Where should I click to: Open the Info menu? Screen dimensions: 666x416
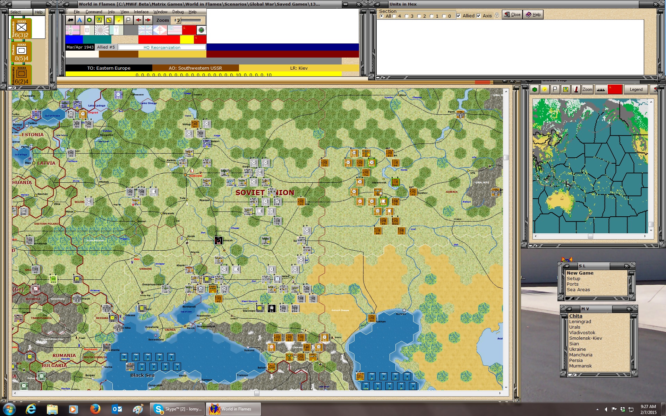[x=111, y=12]
